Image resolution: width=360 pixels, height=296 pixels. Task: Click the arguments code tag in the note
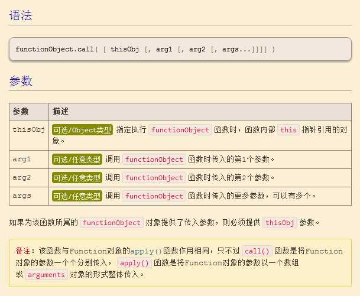(x=46, y=275)
